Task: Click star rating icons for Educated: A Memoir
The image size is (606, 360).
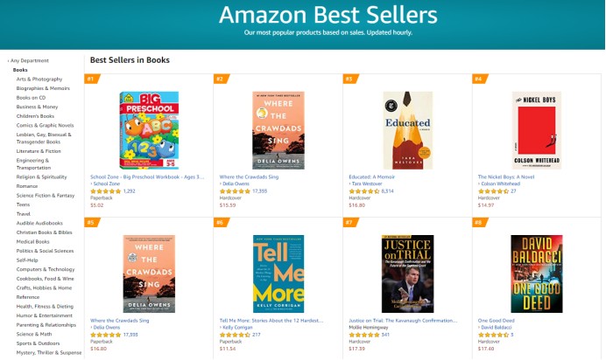Action: (364, 191)
